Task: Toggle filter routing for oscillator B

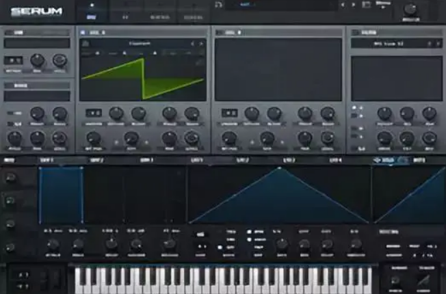Action: point(354,116)
